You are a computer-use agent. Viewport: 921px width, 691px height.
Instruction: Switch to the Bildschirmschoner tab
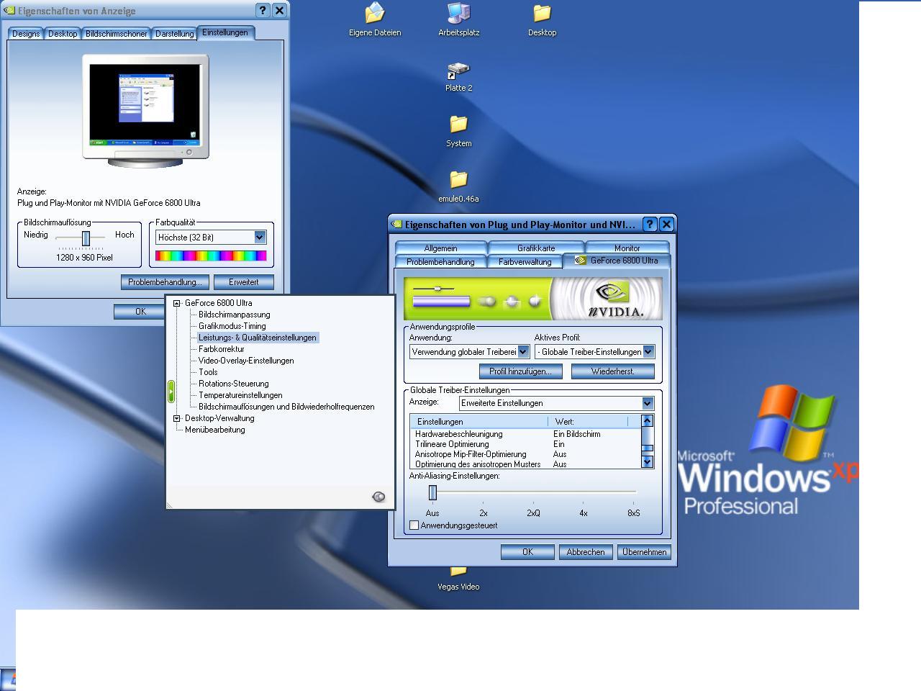(117, 34)
